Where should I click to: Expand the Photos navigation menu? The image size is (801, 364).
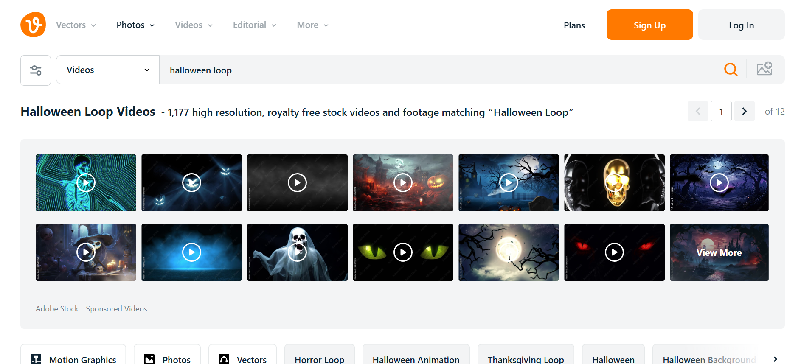coord(135,25)
